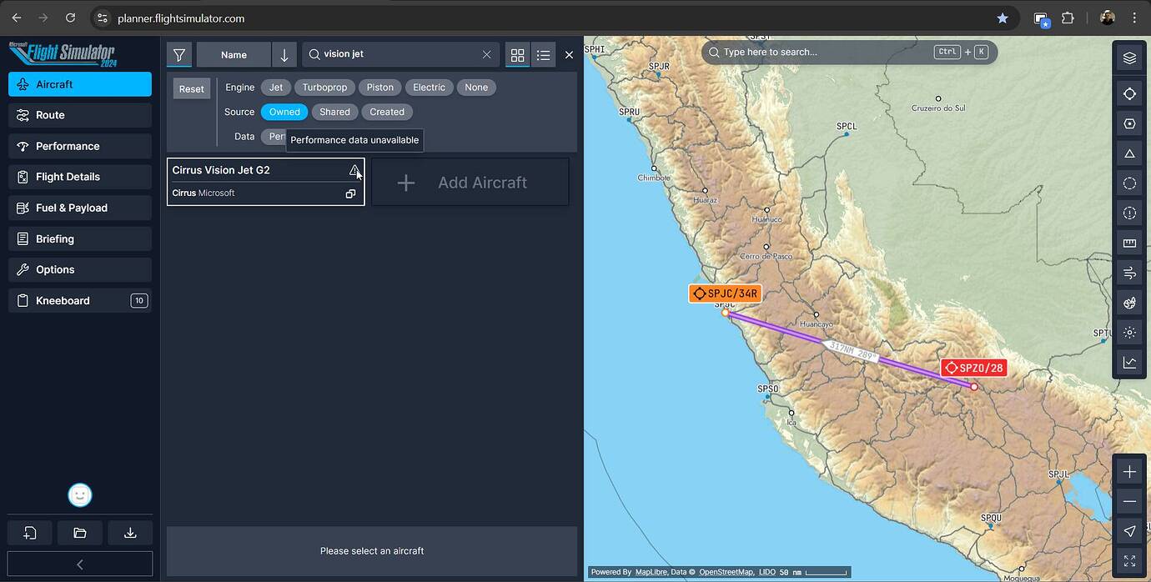Download flight plan icon
Screen dimensions: 1151x582
pyautogui.click(x=130, y=533)
